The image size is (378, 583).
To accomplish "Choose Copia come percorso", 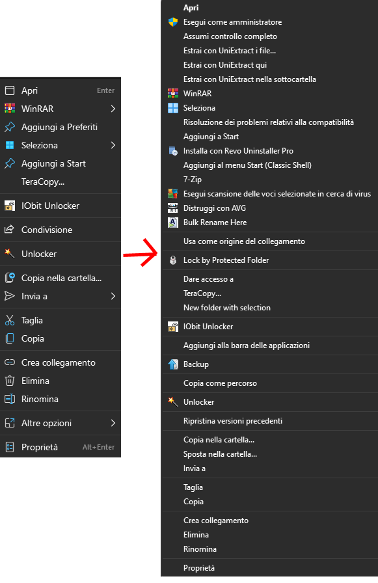I will tap(220, 383).
